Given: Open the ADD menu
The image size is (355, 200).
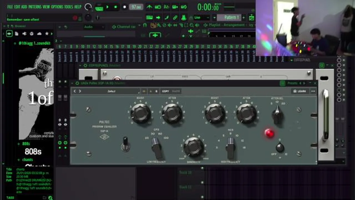Looking at the screenshot, I should click(x=24, y=7).
